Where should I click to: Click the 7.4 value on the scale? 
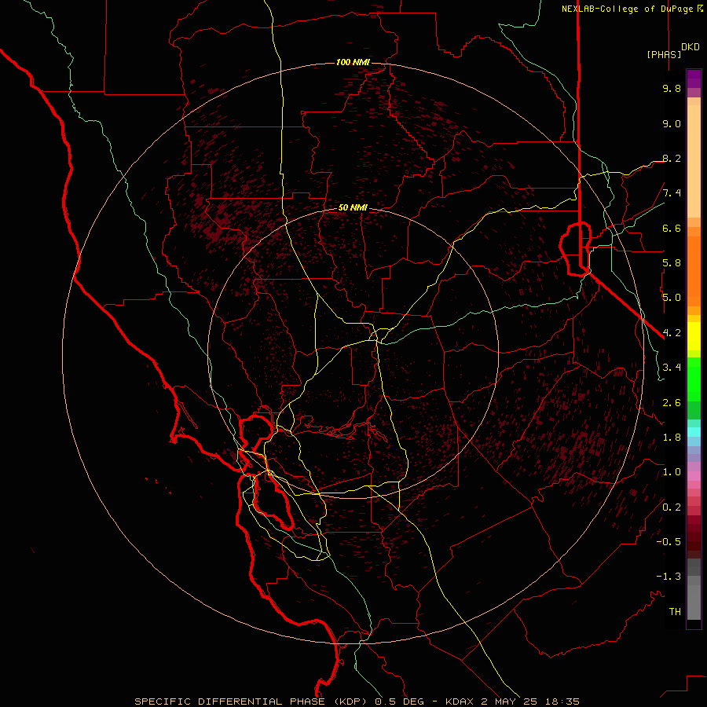(x=672, y=193)
